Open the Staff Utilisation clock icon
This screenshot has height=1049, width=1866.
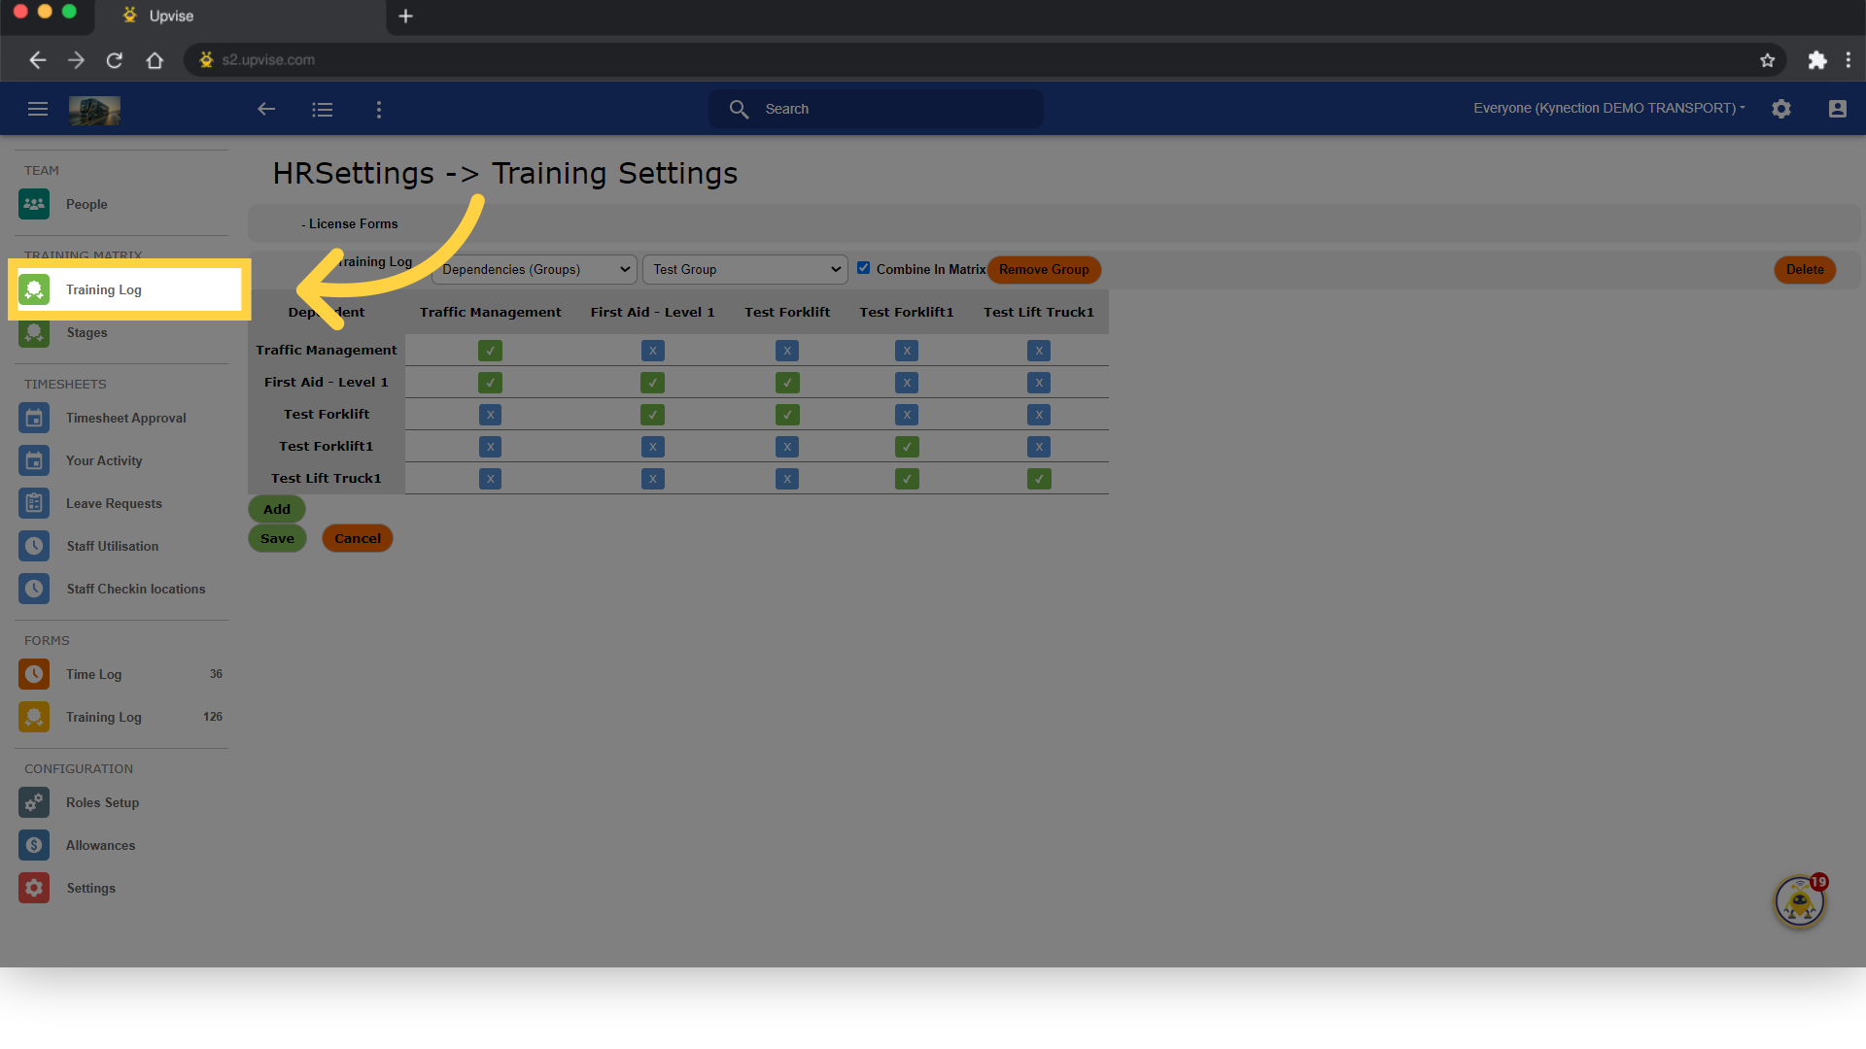34,546
